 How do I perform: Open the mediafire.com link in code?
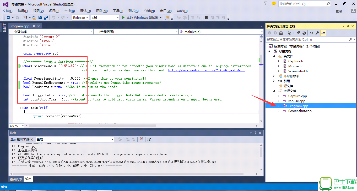click(x=207, y=70)
